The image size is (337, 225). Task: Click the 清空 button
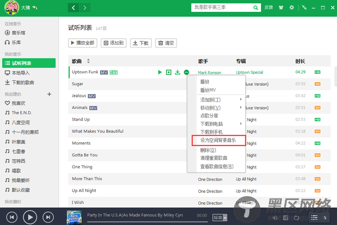pos(166,43)
